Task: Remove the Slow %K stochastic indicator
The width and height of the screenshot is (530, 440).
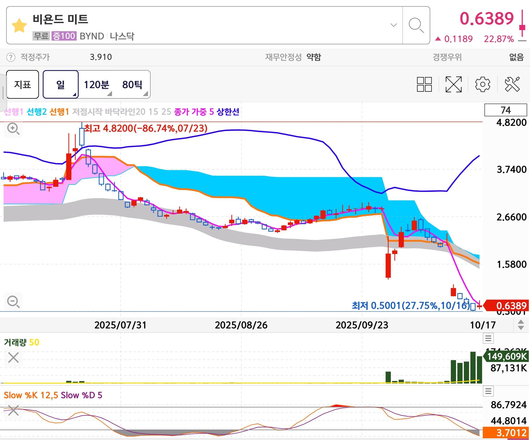Action: (13, 410)
